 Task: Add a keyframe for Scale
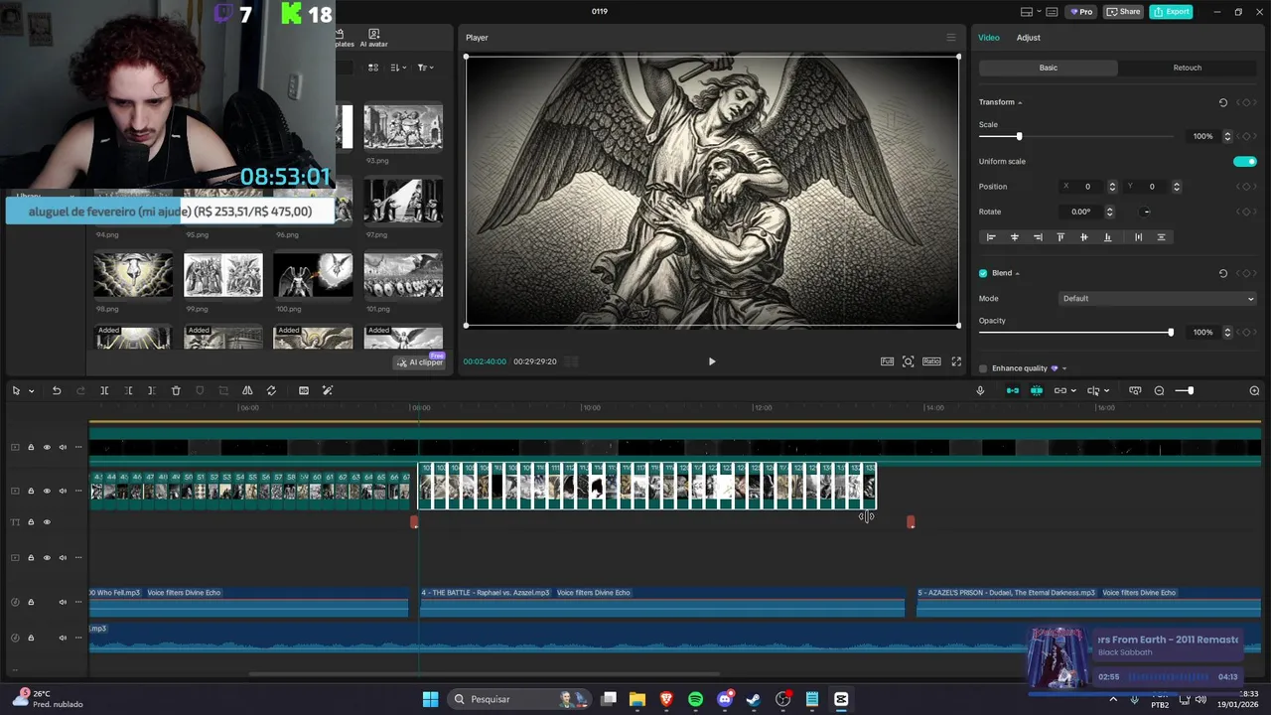1246,136
